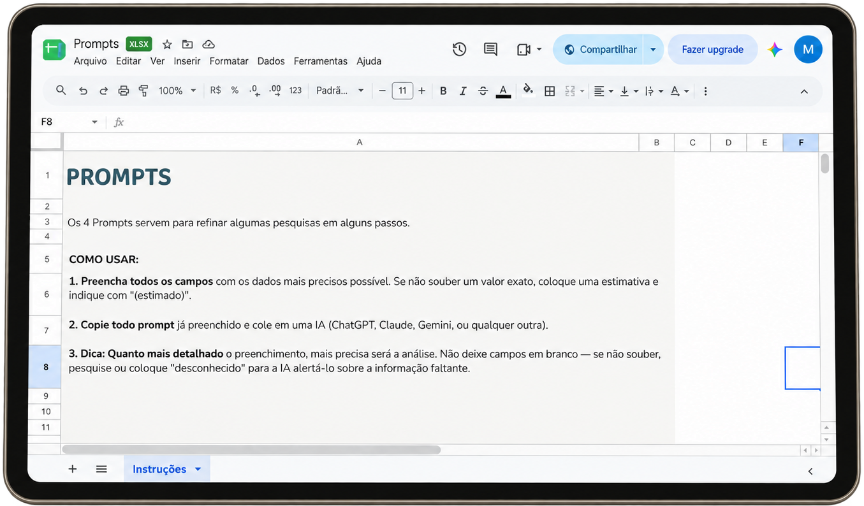
Task: Open version history clock icon
Action: tap(459, 49)
